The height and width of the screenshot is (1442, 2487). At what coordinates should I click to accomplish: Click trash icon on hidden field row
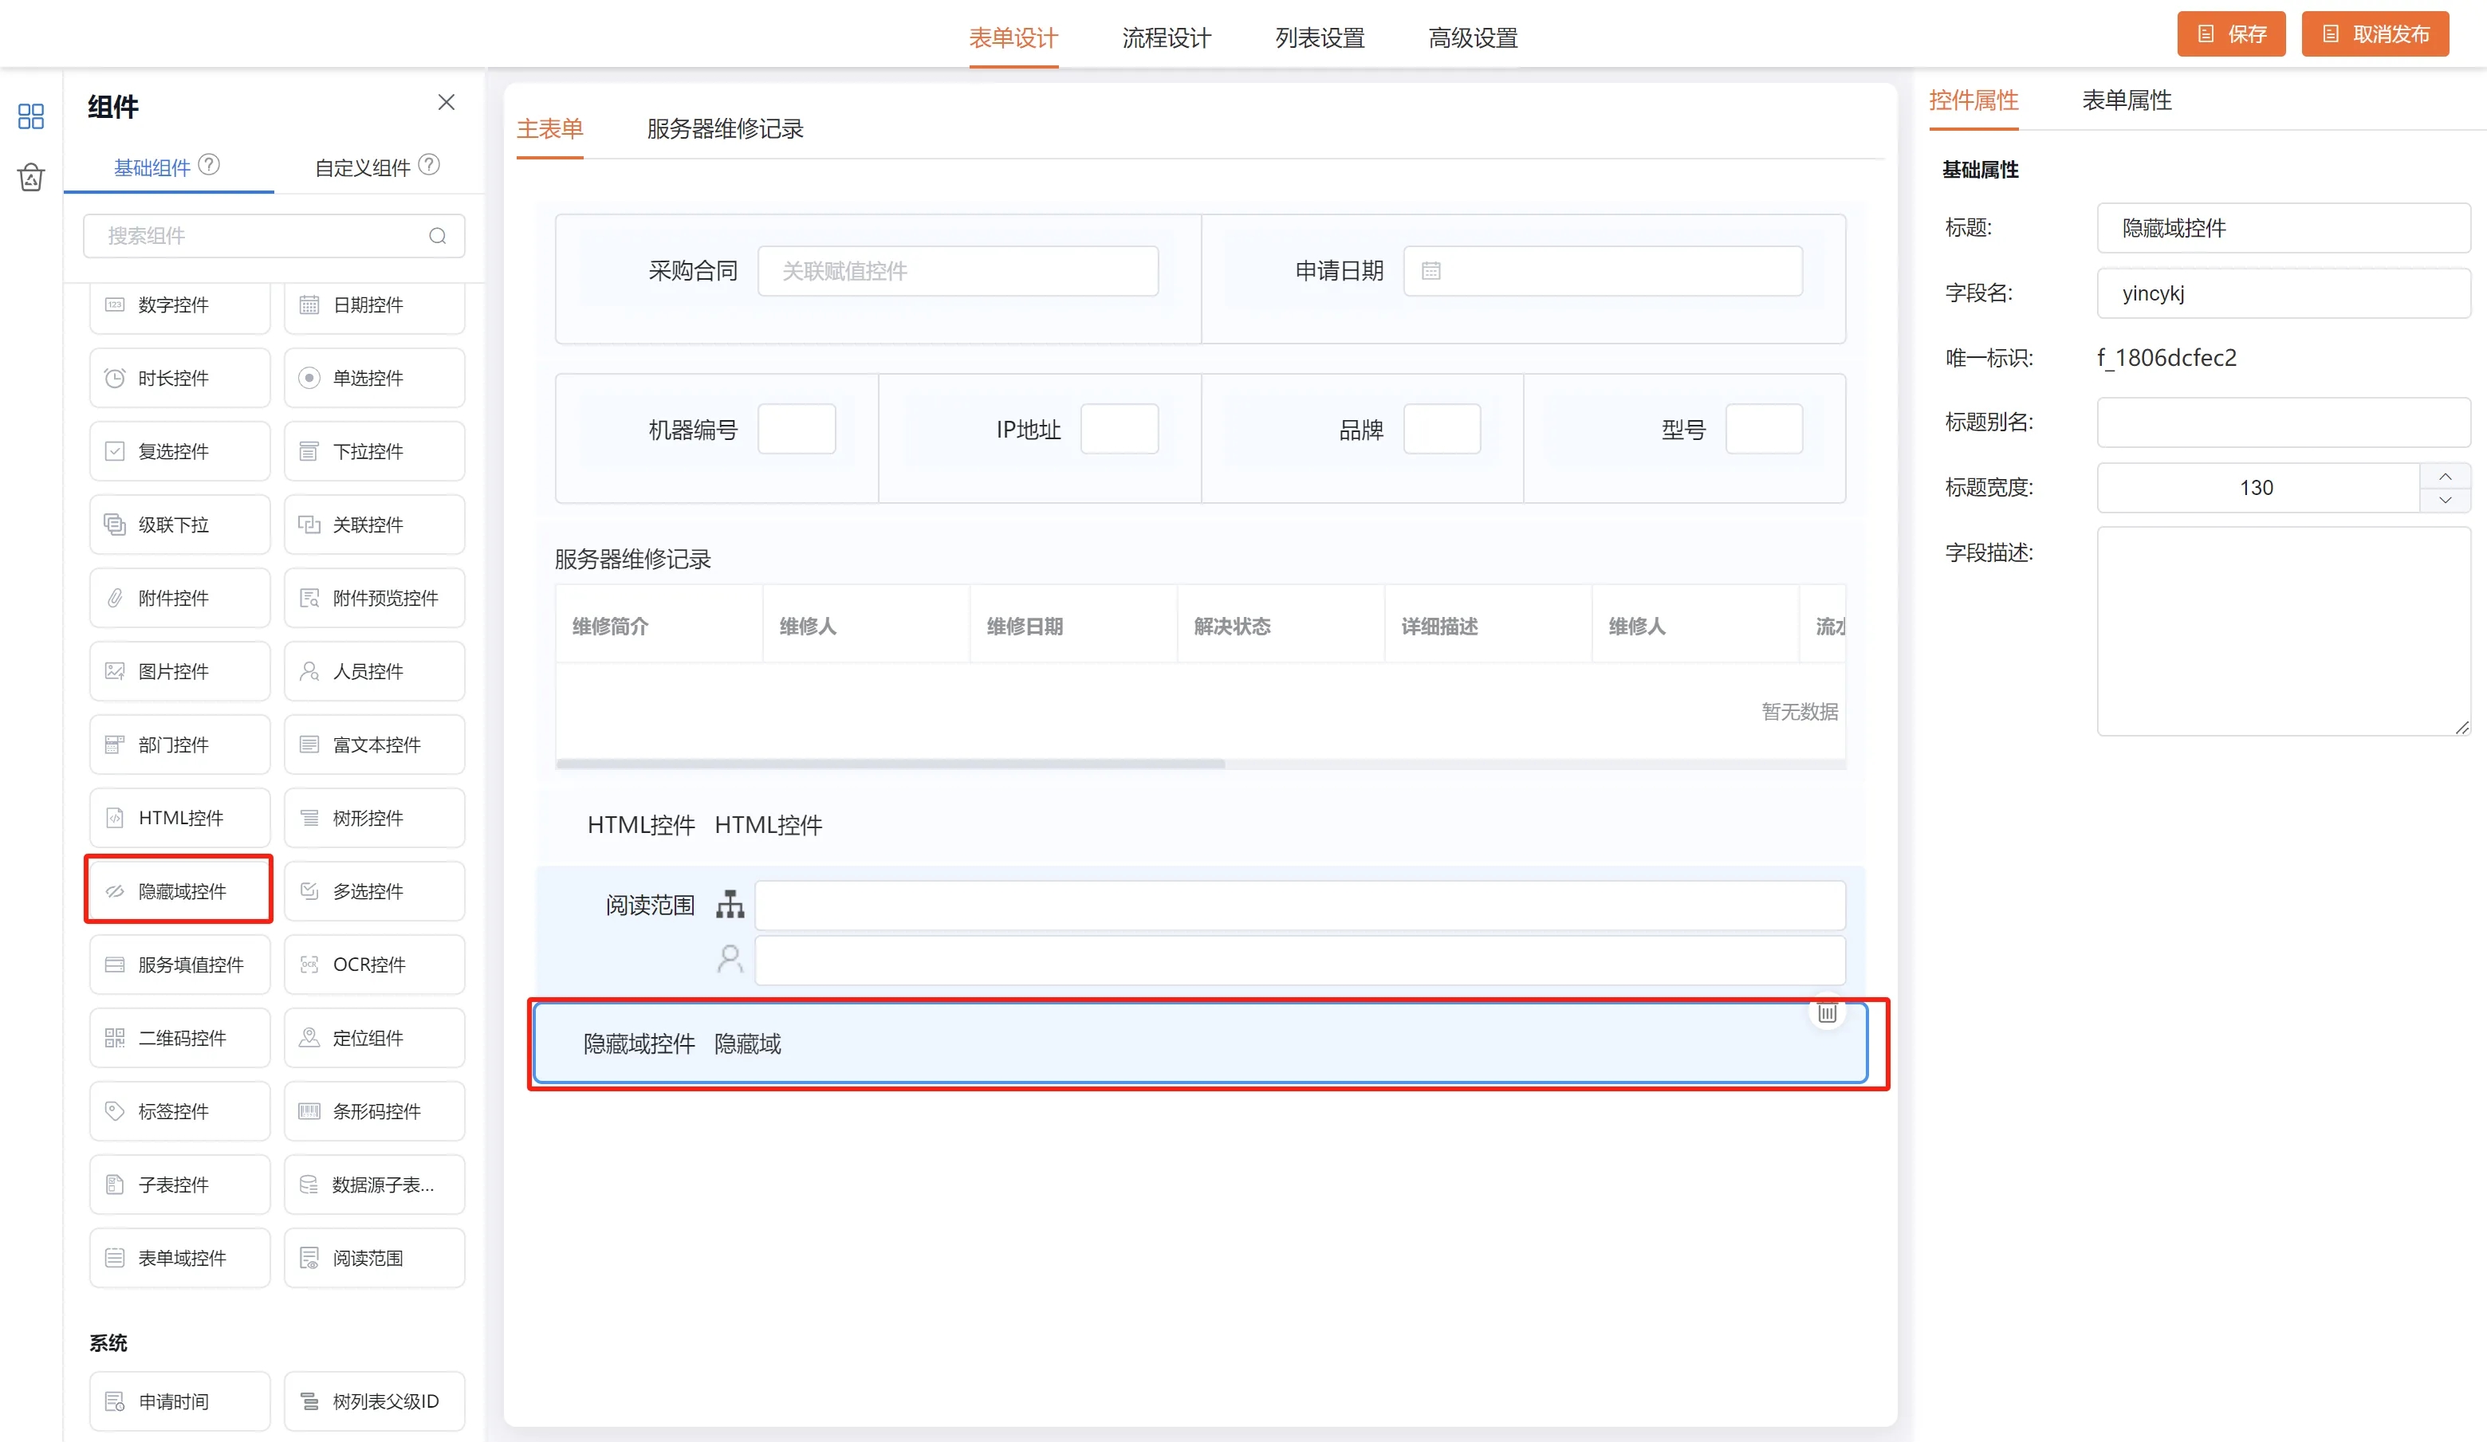click(1827, 1013)
